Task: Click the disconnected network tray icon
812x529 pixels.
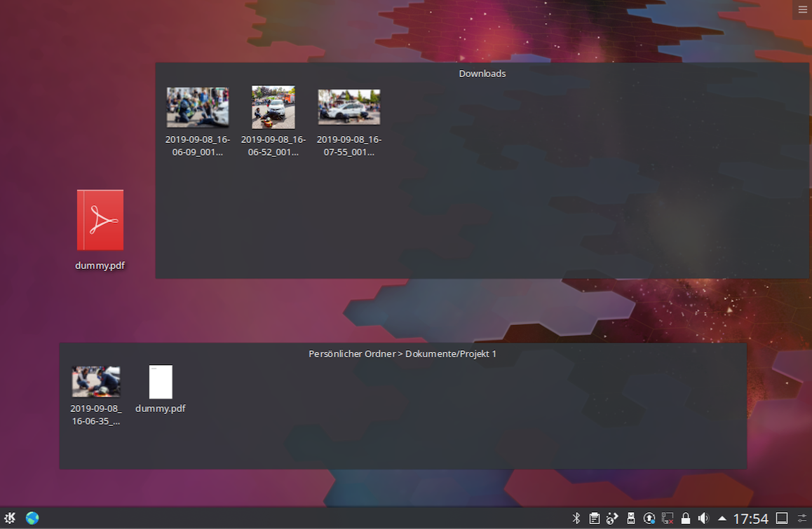Action: pyautogui.click(x=667, y=518)
